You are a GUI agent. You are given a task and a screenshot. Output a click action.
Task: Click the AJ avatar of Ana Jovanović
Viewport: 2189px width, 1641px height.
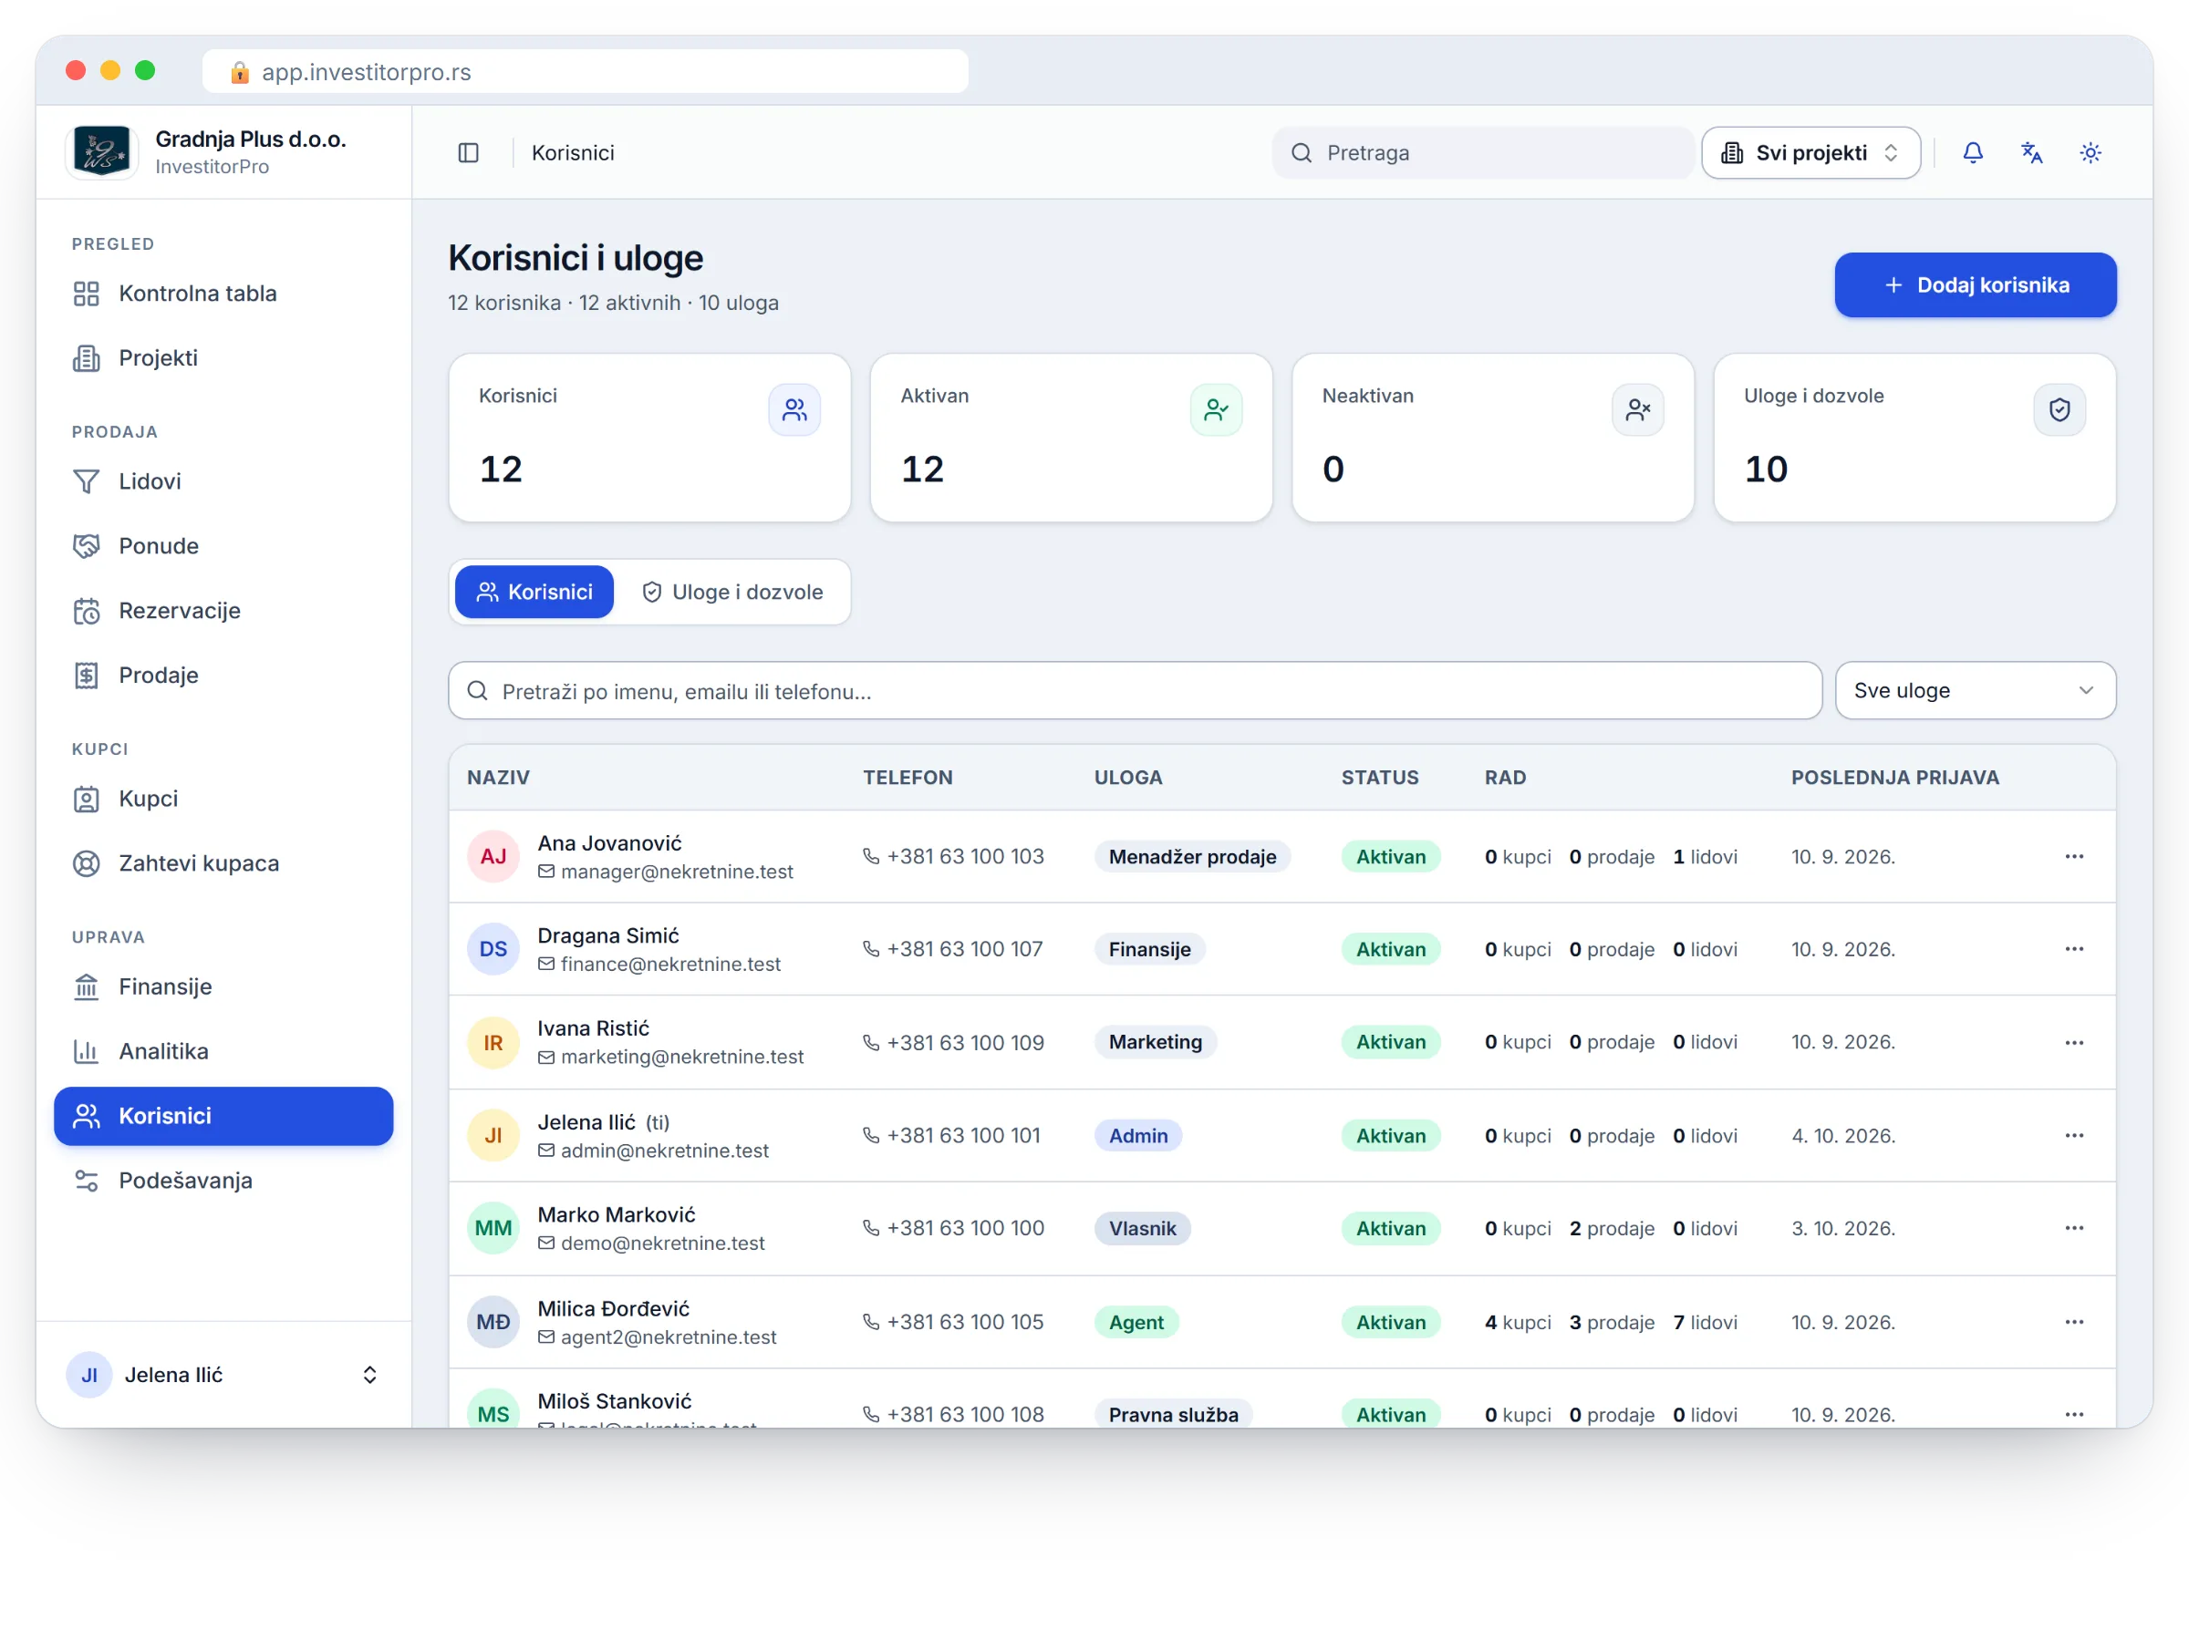click(x=493, y=857)
